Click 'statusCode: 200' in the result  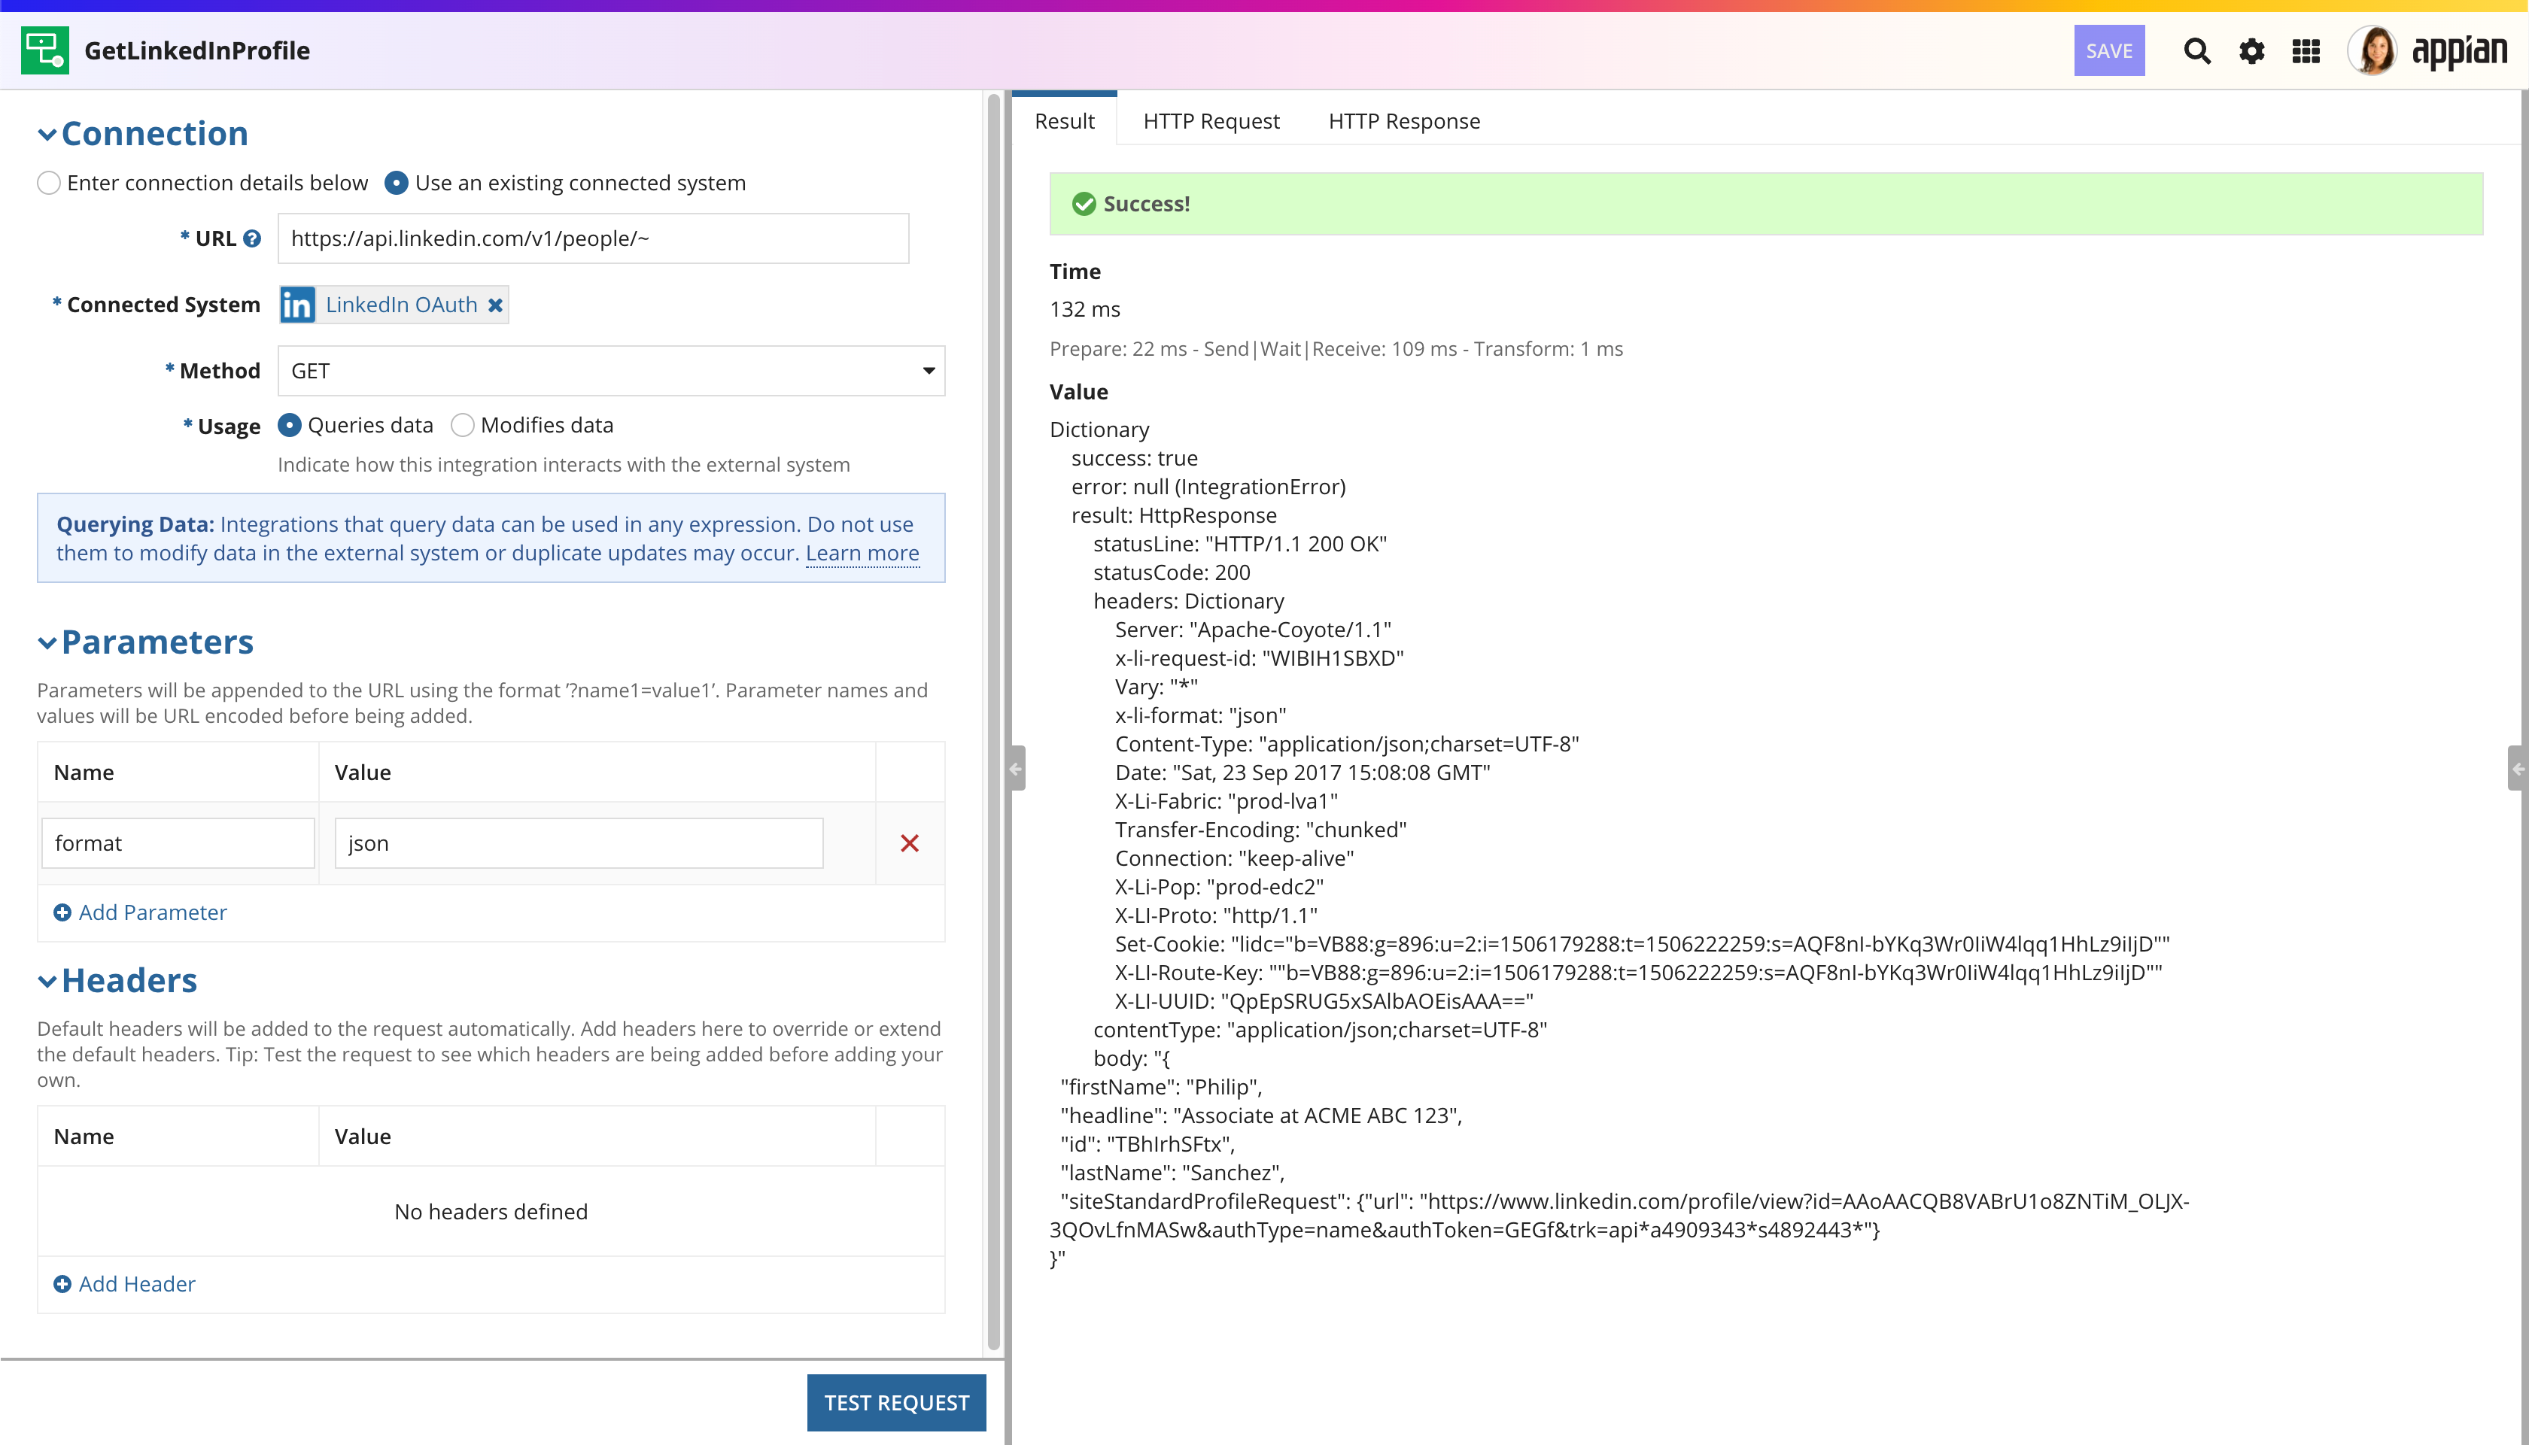1172,572
